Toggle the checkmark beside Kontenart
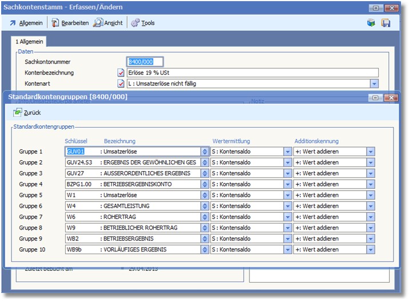 pos(121,84)
